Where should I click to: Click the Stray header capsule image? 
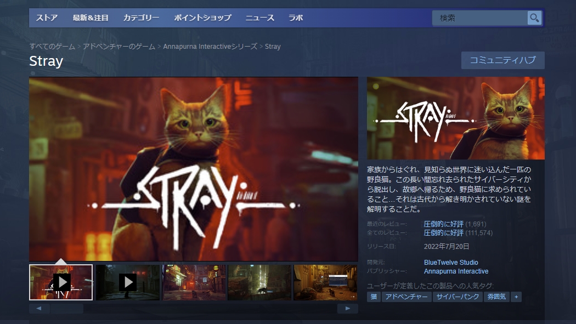click(455, 118)
